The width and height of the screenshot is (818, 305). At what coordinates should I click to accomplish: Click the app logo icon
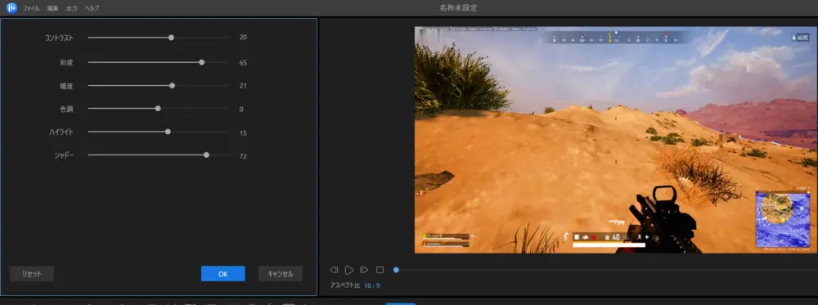click(x=11, y=8)
